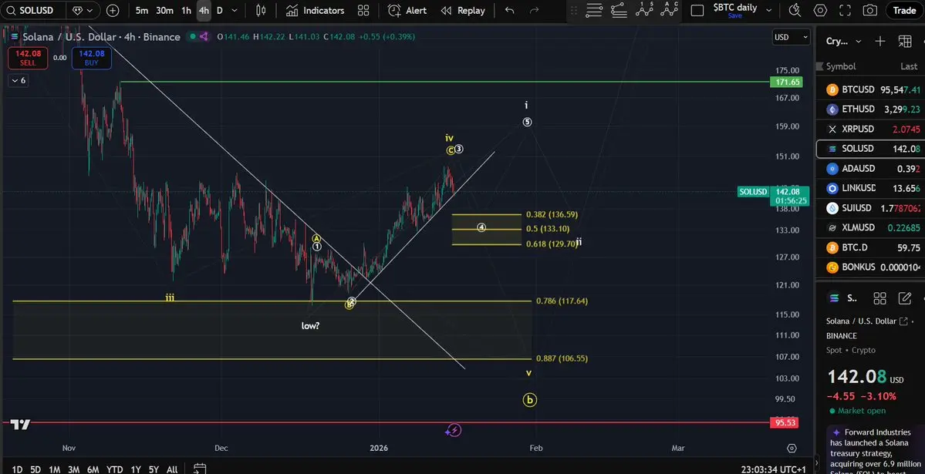Click the Trade button
Image resolution: width=925 pixels, height=474 pixels.
(x=904, y=11)
